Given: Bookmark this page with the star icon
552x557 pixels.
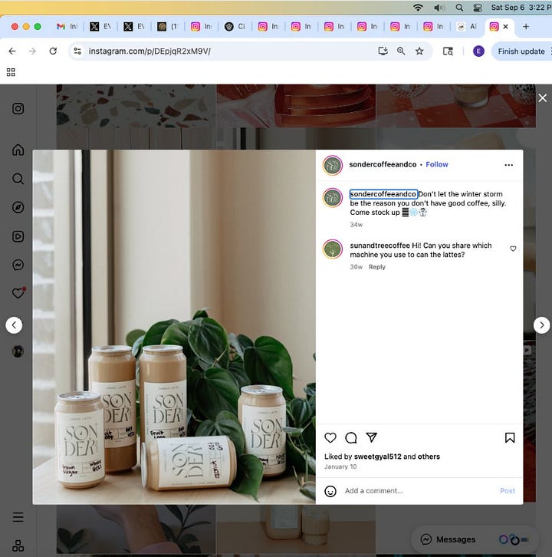Looking at the screenshot, I should click(x=419, y=51).
